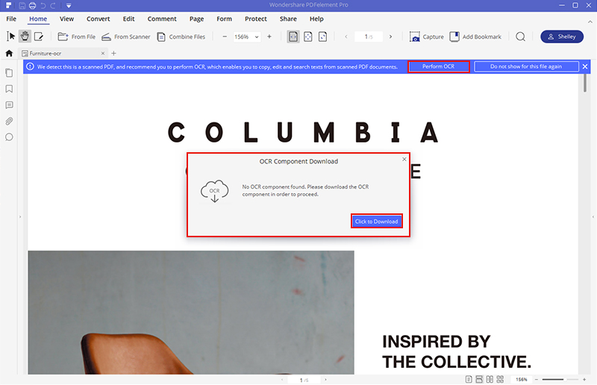Create PDF From File
This screenshot has height=385, width=597.
(77, 37)
